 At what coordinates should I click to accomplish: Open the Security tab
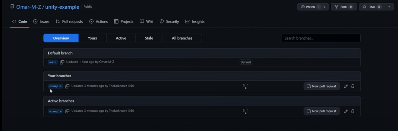point(169,22)
